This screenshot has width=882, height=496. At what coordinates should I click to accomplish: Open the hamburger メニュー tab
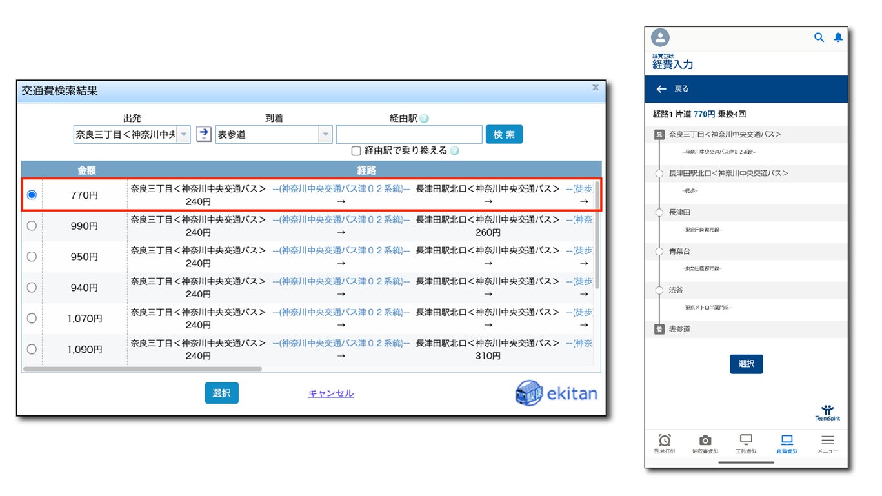coord(828,444)
